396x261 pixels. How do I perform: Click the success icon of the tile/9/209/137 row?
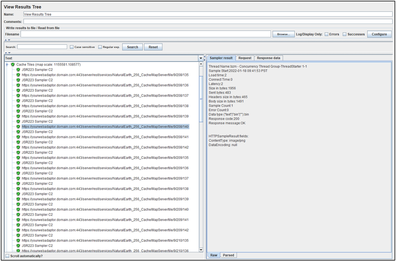point(18,179)
